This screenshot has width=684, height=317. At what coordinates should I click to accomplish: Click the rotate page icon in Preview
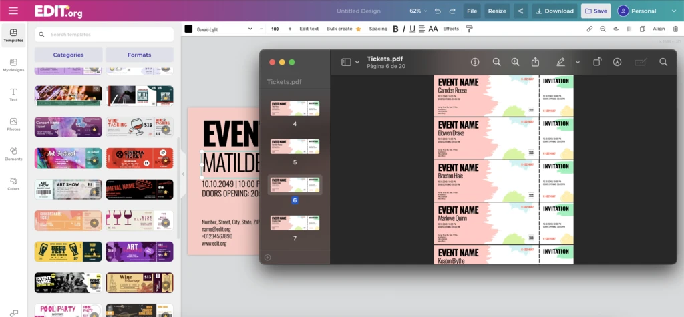597,62
